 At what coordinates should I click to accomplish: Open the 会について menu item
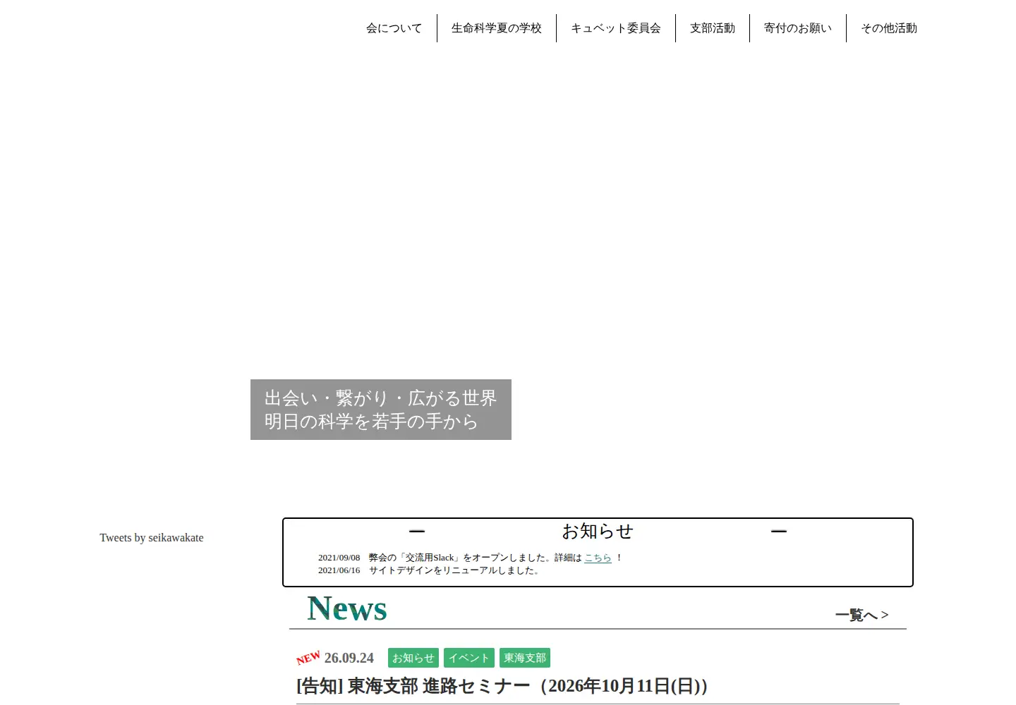pos(394,28)
